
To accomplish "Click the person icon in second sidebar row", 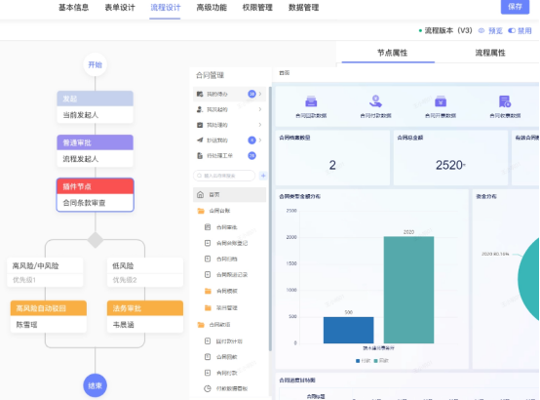I will pyautogui.click(x=200, y=109).
